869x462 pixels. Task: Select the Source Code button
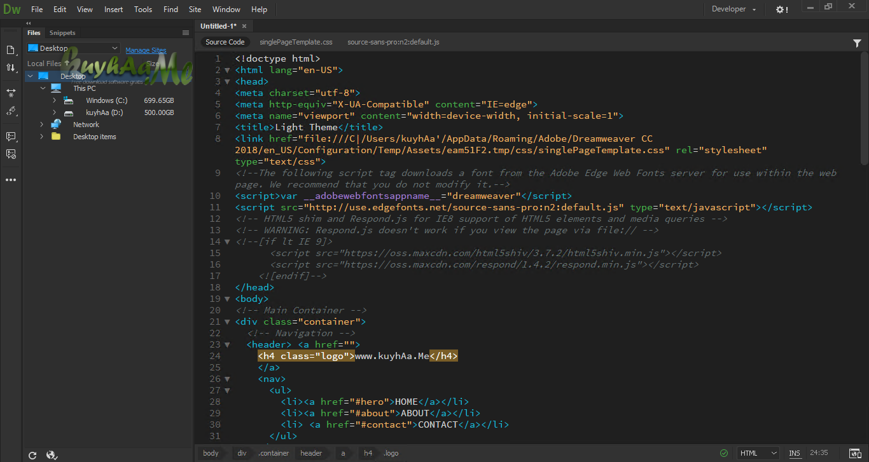(225, 42)
